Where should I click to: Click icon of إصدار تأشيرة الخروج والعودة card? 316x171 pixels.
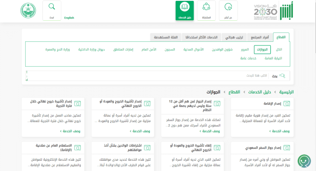pyautogui.click(x=147, y=103)
